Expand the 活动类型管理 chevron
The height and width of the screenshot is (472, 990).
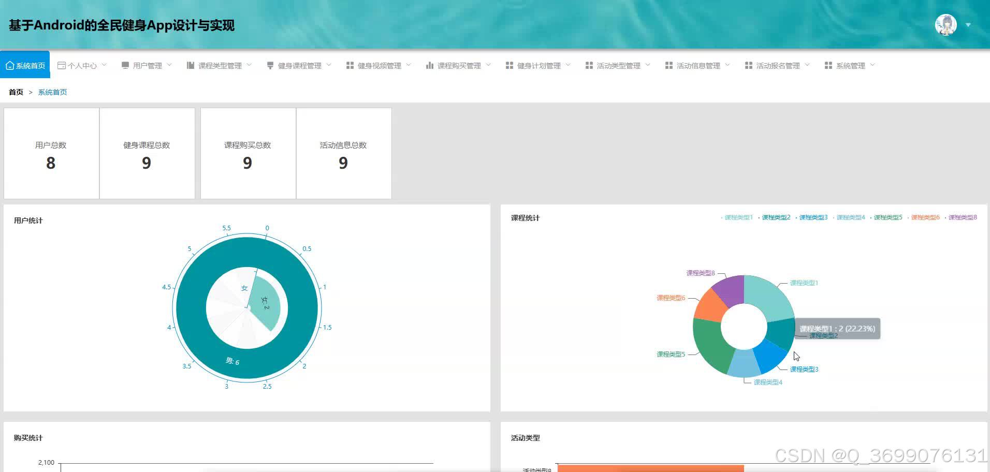[648, 65]
